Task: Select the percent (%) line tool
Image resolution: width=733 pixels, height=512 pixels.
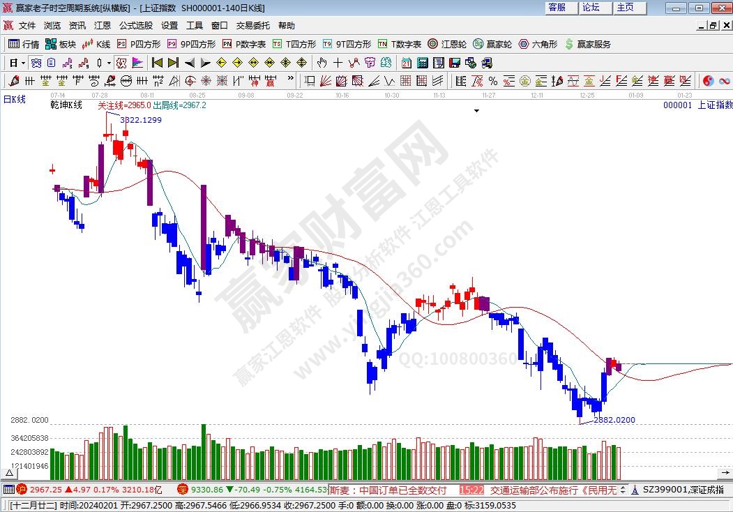Action: pos(492,81)
